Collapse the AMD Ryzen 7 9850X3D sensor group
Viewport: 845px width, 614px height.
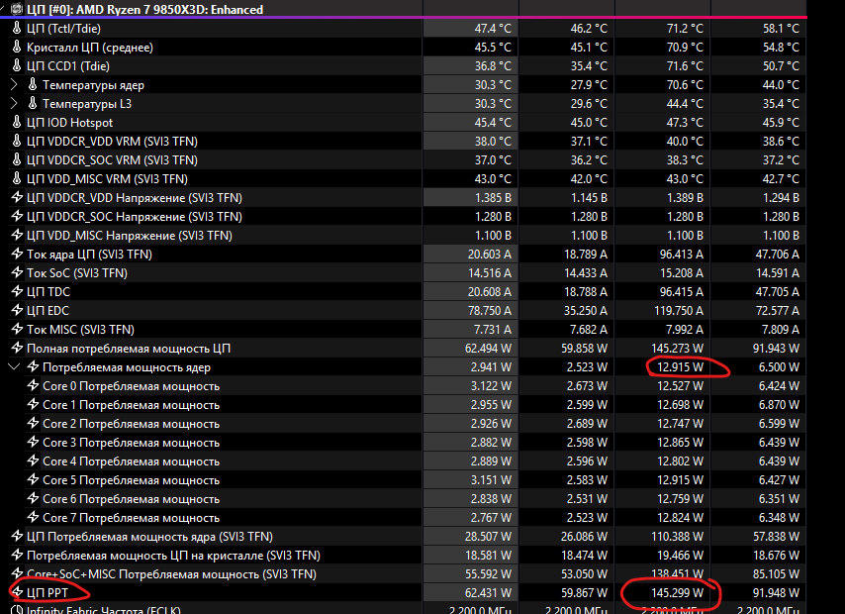click(x=4, y=9)
